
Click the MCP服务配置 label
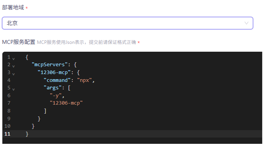(18, 42)
